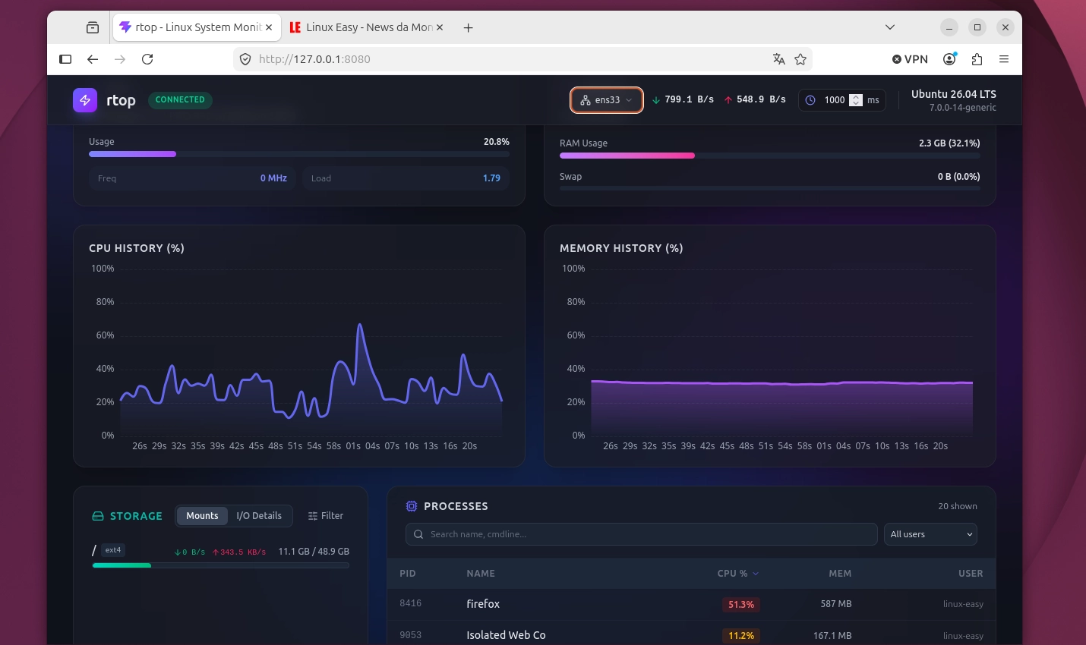Click the upload speed arrow icon
The image size is (1086, 645).
[728, 100]
